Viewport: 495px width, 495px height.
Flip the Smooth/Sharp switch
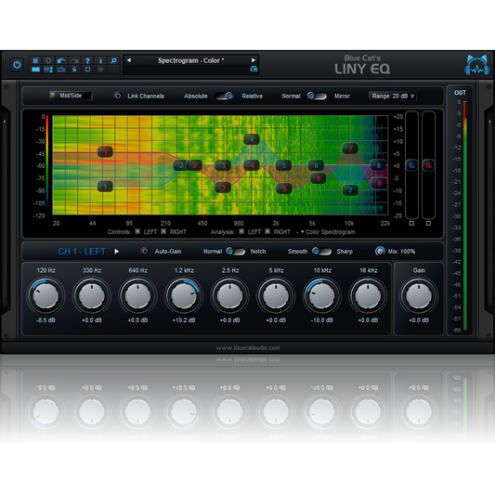point(321,252)
